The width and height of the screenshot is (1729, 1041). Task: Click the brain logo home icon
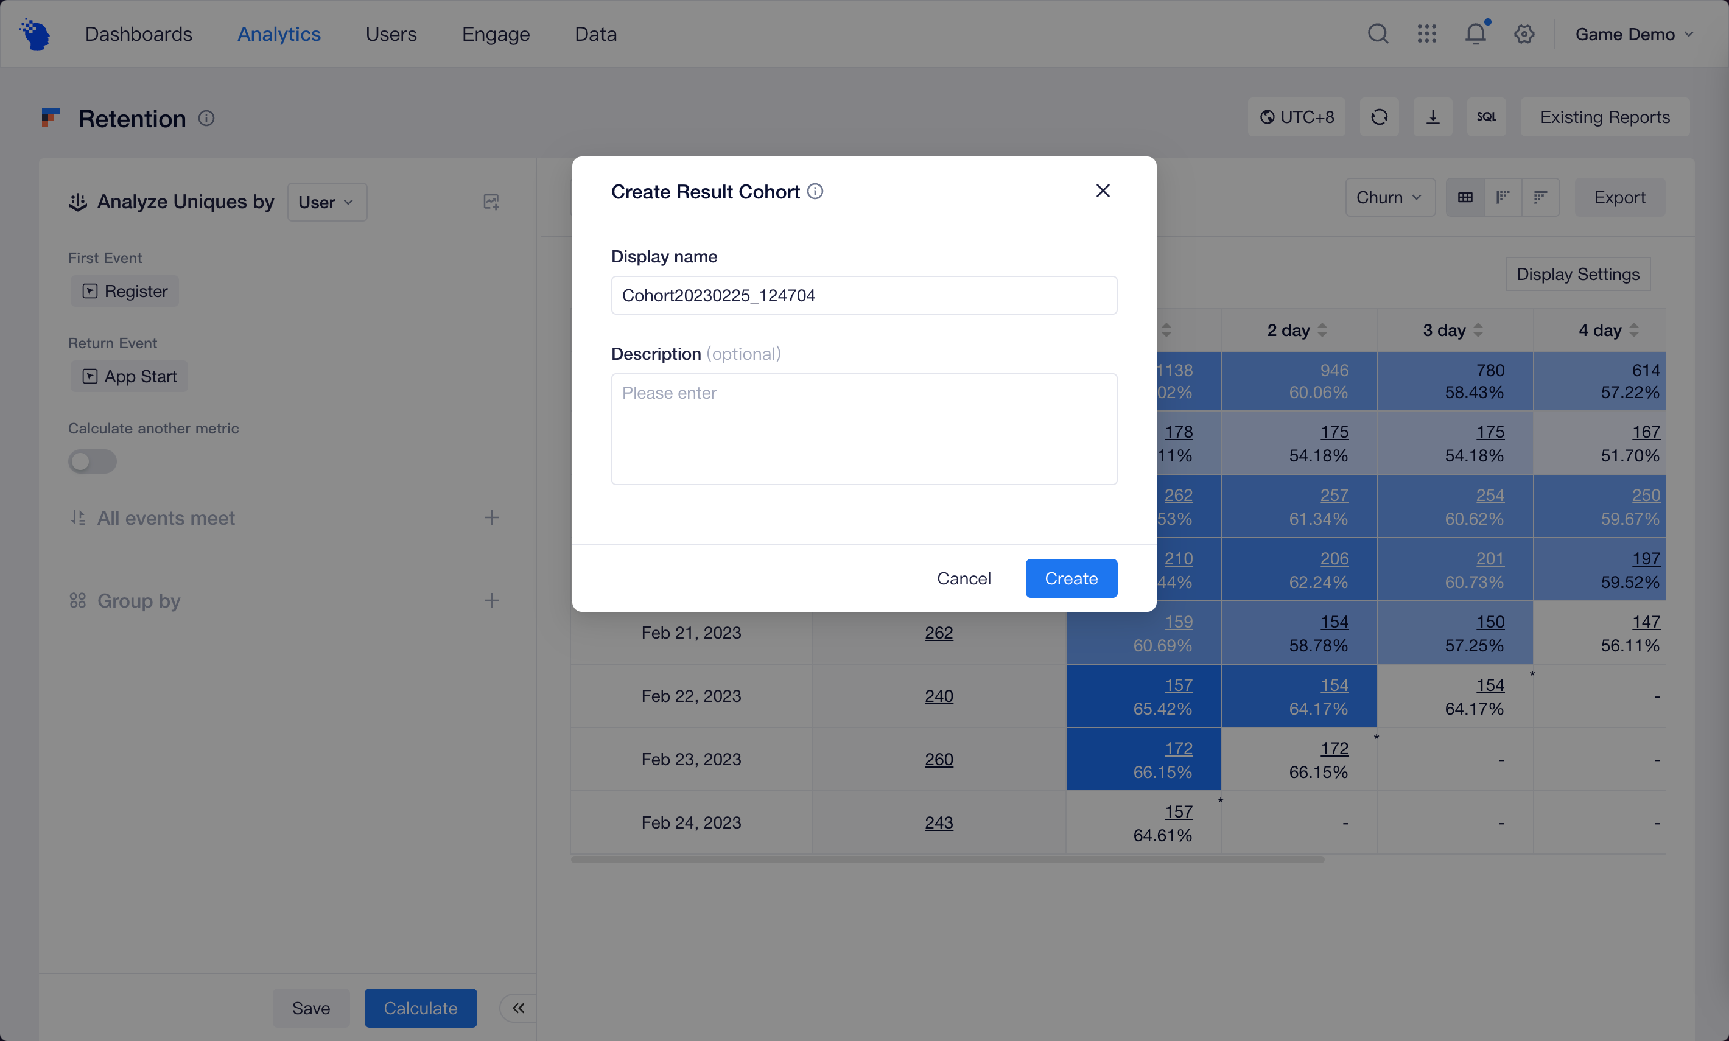click(35, 33)
